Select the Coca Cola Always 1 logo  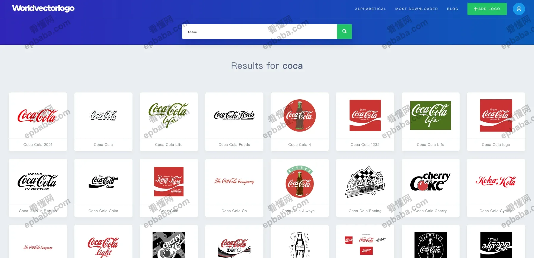[299, 182]
